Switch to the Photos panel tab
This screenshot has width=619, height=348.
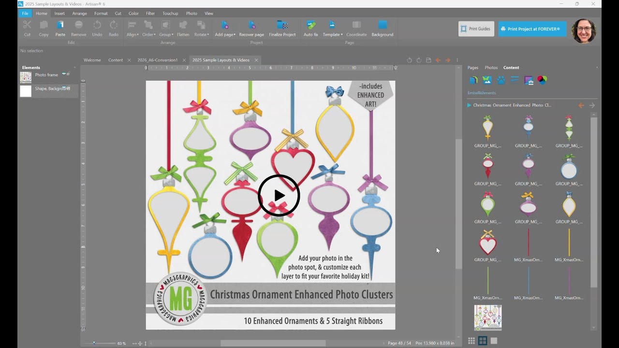[x=491, y=68]
